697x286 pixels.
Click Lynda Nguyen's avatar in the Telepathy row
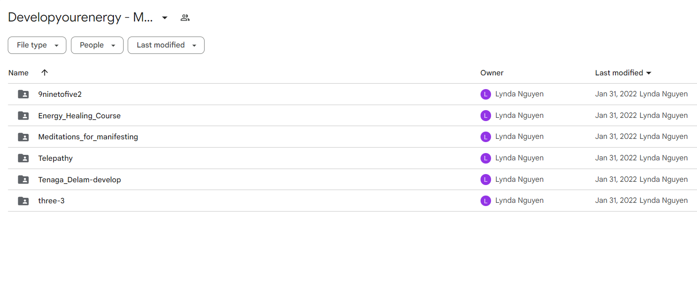[x=486, y=158]
